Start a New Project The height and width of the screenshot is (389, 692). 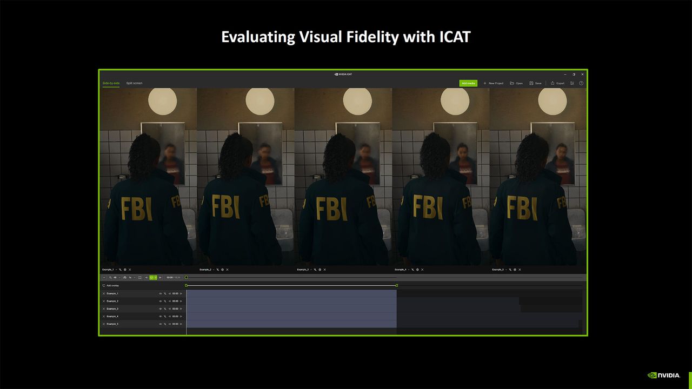(493, 83)
